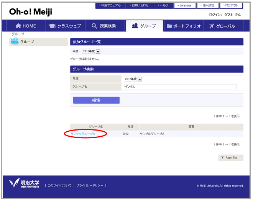Open the HOME tab

coord(26,26)
